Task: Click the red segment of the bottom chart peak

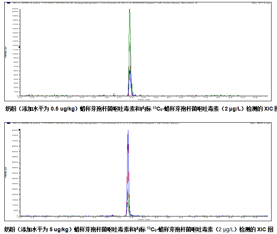Action: point(128,148)
